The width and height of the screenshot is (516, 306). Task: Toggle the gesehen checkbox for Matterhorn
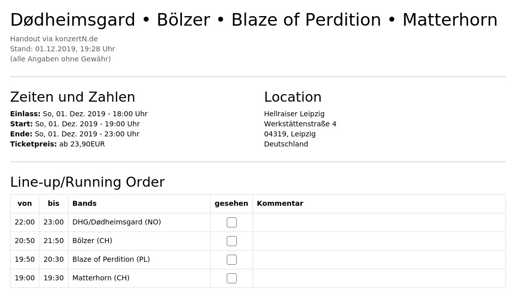(x=232, y=278)
